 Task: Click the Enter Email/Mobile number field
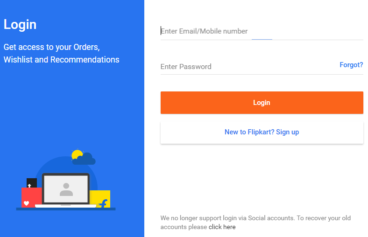262,31
